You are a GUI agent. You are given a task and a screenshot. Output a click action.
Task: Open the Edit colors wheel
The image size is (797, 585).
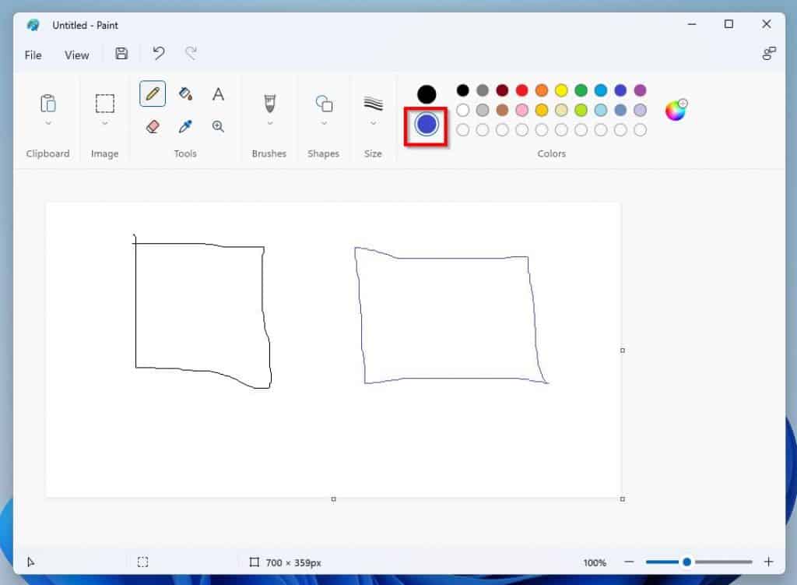pyautogui.click(x=676, y=110)
